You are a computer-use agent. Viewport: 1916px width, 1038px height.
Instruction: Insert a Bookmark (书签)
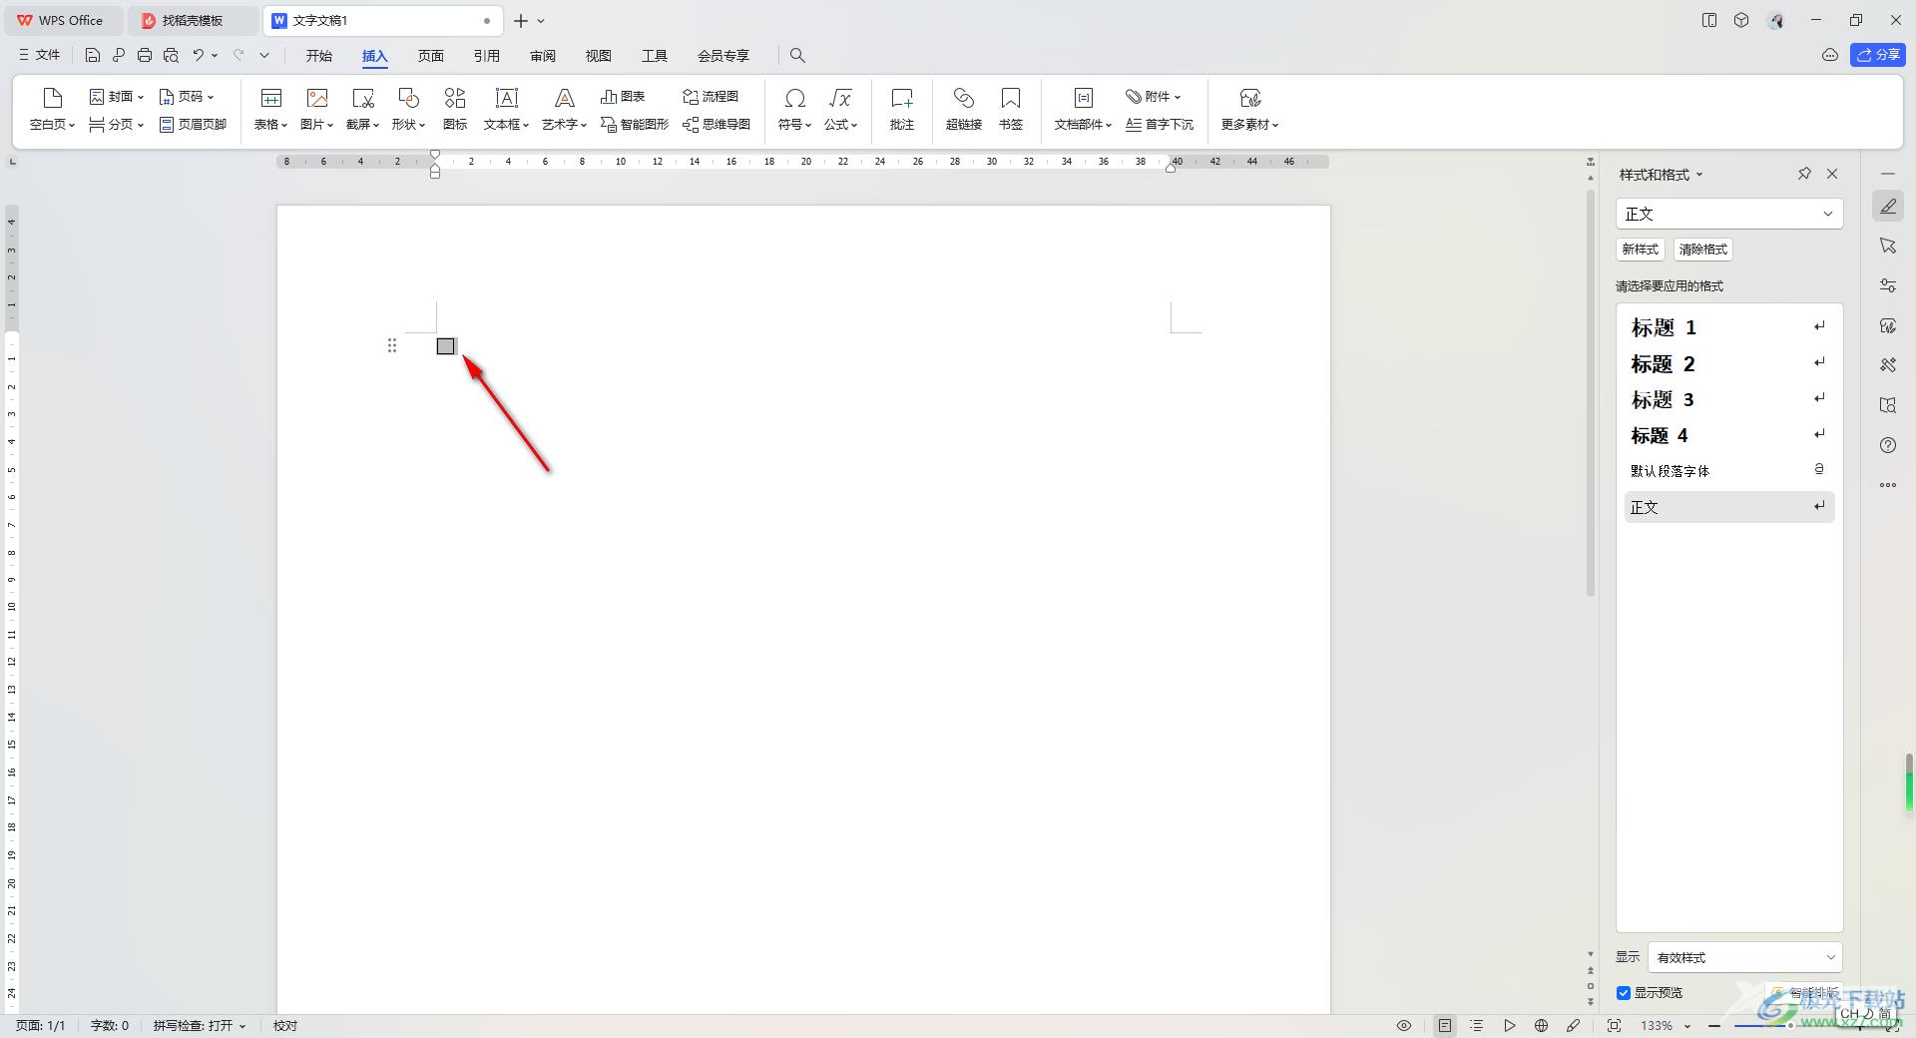coord(1011,109)
